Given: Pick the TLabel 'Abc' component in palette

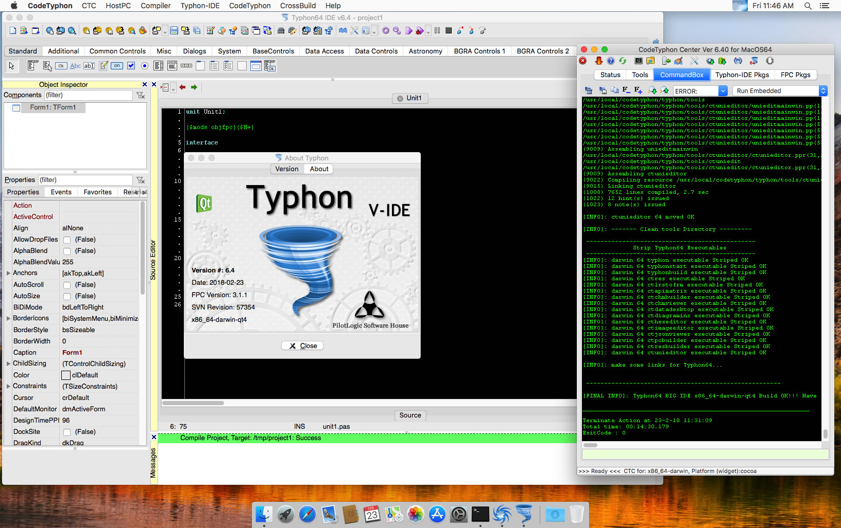Looking at the screenshot, I should point(75,66).
